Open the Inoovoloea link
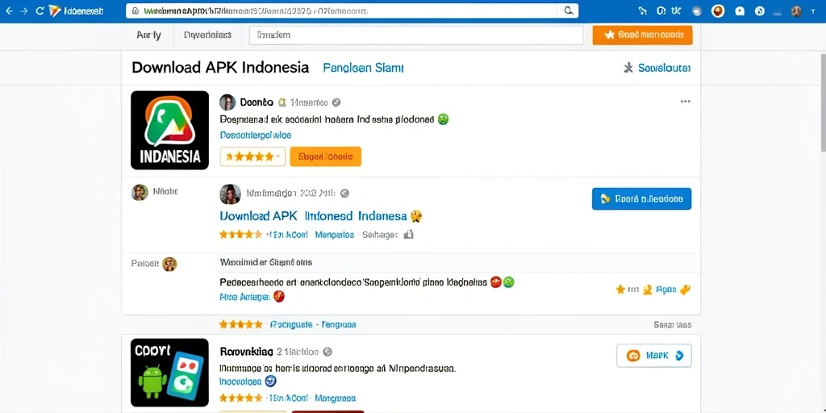Image resolution: width=826 pixels, height=413 pixels. click(240, 382)
